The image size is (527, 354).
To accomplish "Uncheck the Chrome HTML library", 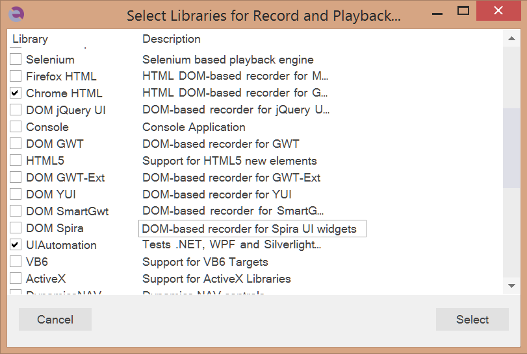I will coord(16,93).
